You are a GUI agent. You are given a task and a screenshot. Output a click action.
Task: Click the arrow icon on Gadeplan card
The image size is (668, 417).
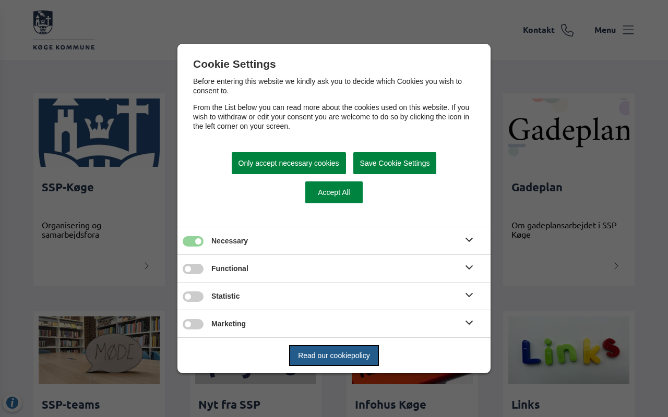click(616, 266)
